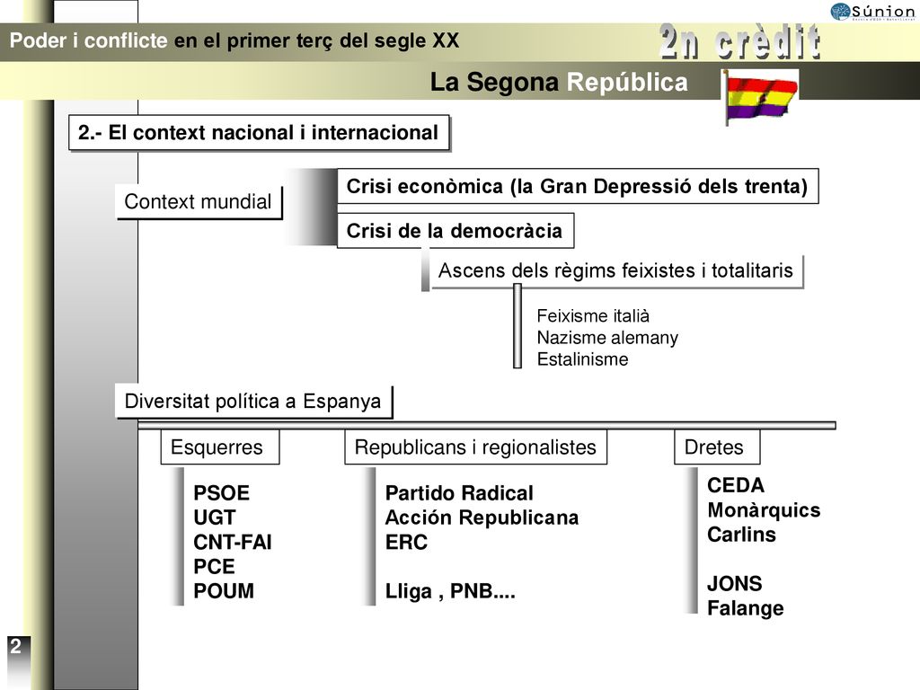Screen dimensions: 920x690
Task: Click 'Poder i conflicte' header text
Action: (89, 40)
